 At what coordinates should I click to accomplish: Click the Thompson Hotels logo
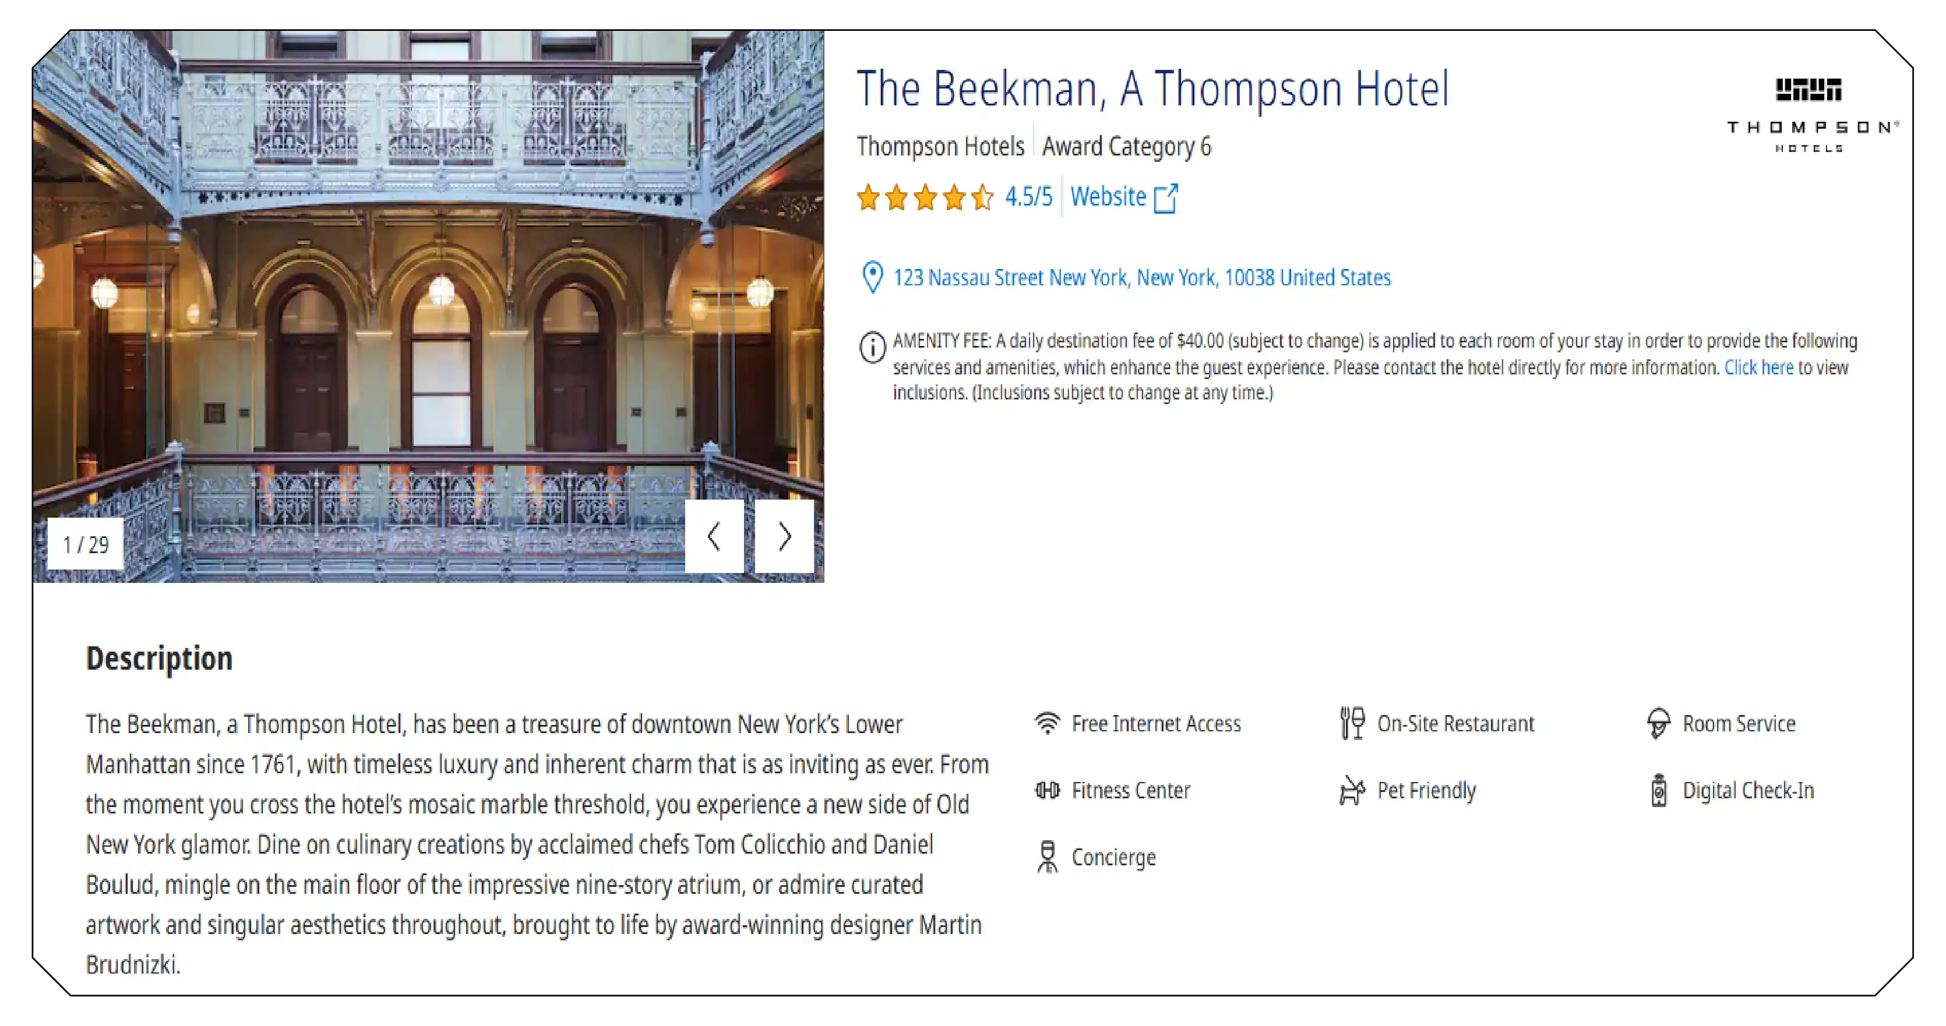1811,115
